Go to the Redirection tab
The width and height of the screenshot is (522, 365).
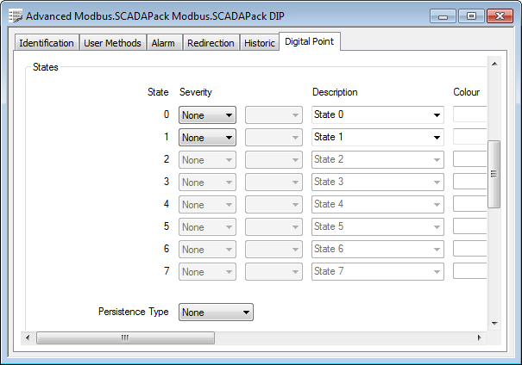point(211,43)
